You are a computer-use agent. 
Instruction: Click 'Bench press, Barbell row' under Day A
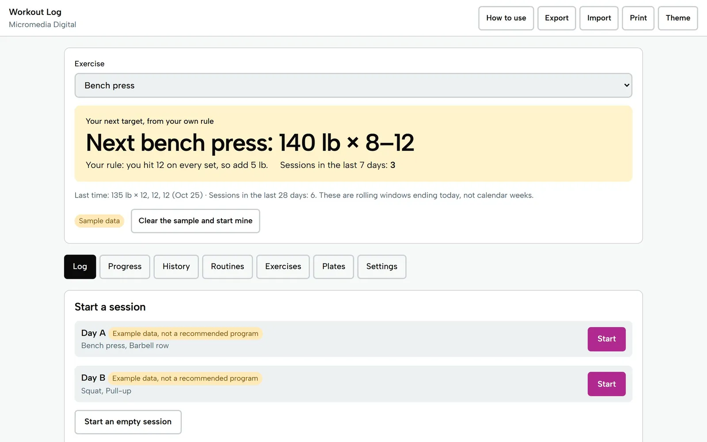(x=125, y=346)
